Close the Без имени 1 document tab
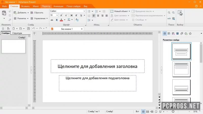The height and width of the screenshot is (114, 203). click(x=82, y=29)
